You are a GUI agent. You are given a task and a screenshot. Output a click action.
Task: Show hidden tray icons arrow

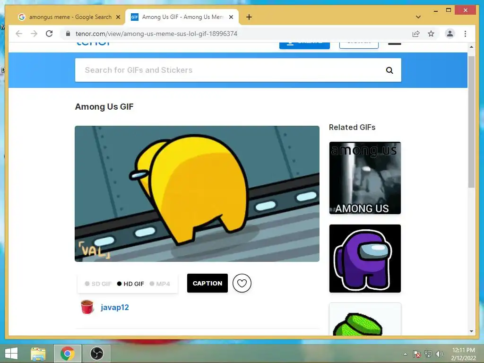pyautogui.click(x=405, y=354)
